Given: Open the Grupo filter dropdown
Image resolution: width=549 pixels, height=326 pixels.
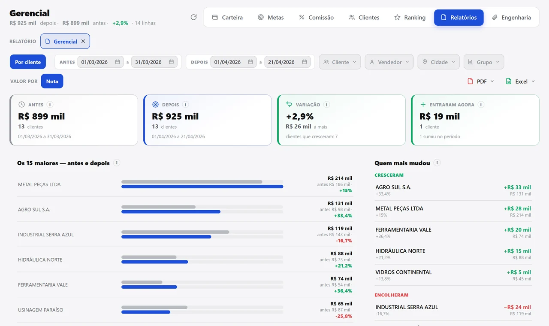Looking at the screenshot, I should point(484,62).
